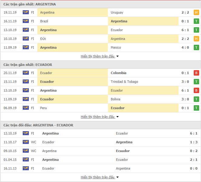The width and height of the screenshot is (201, 182).
Task: Click the world flag icon on the 06.09.19 Peru row
Action: [x=26, y=108]
